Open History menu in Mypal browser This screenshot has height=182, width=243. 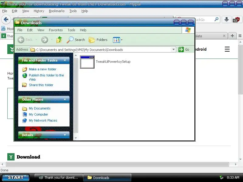(39, 11)
